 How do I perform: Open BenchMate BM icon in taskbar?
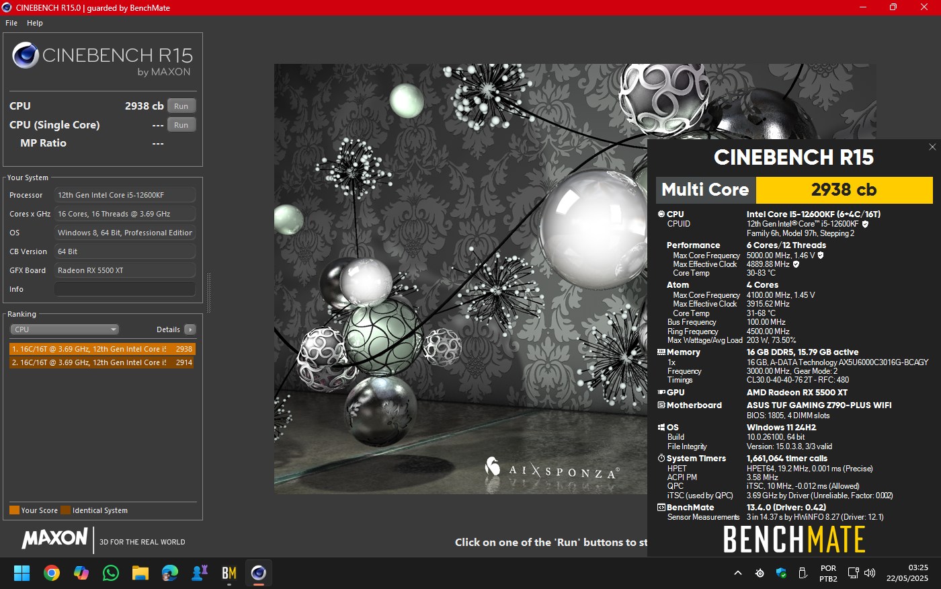tap(229, 573)
